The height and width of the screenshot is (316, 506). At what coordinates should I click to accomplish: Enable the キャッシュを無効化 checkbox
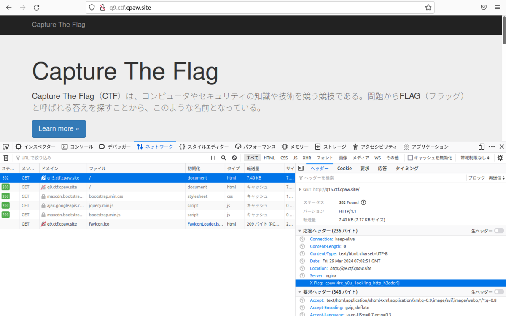tap(410, 157)
